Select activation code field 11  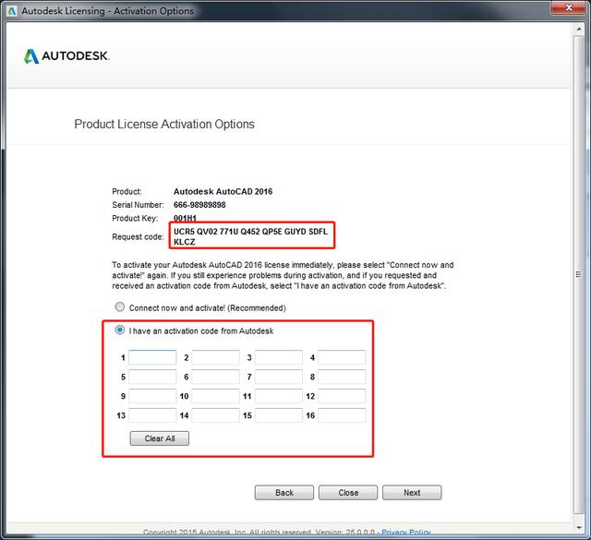pyautogui.click(x=279, y=396)
